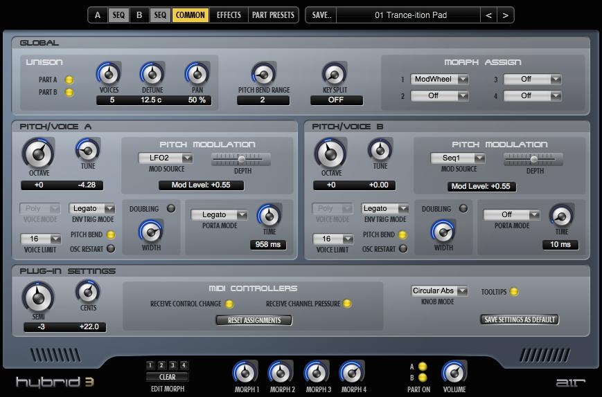This screenshot has width=602, height=397.
Task: Click Save Settings As Default button
Action: [x=519, y=320]
